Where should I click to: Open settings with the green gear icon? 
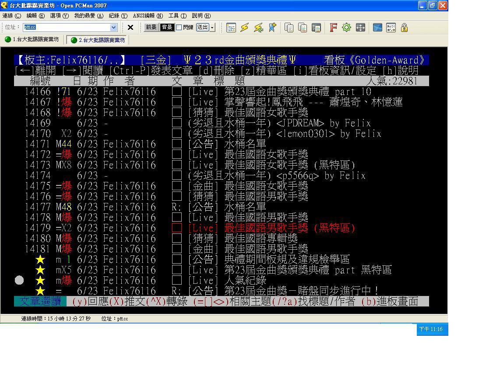coord(346,28)
